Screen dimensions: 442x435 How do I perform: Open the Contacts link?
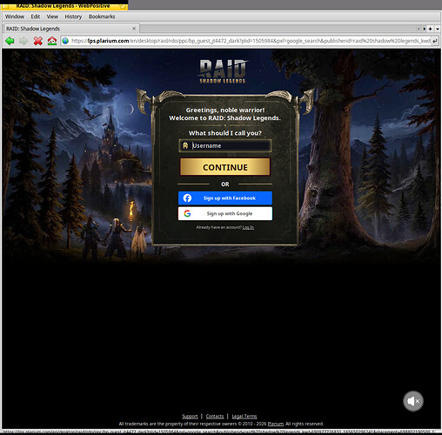coord(215,417)
